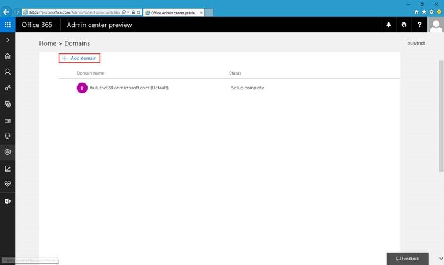Screen dimensions: 444x265
Task: Refresh the page in the browser
Action: (x=139, y=12)
